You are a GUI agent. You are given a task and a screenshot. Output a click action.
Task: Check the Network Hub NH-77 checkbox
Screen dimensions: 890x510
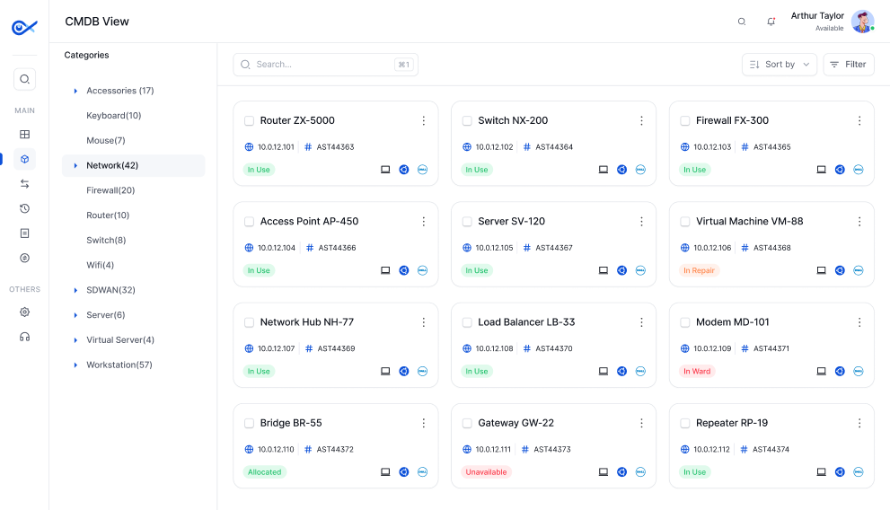pyautogui.click(x=249, y=322)
